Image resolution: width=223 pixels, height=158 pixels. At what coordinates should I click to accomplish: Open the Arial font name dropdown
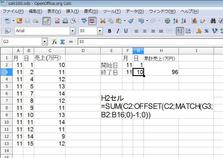(72, 31)
